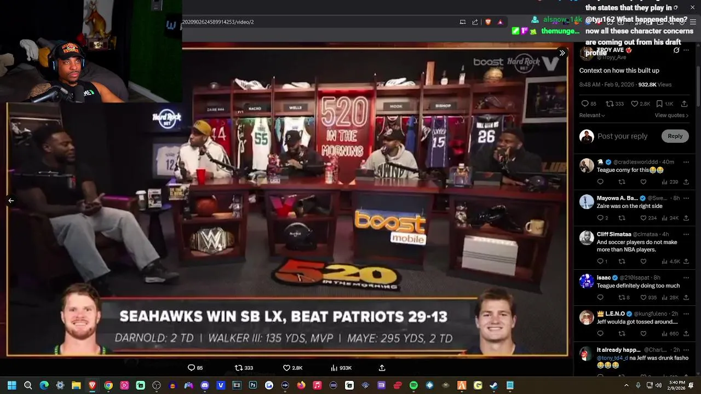Image resolution: width=701 pixels, height=394 pixels.
Task: Open more options on "It already happ..." reply
Action: pos(686,350)
